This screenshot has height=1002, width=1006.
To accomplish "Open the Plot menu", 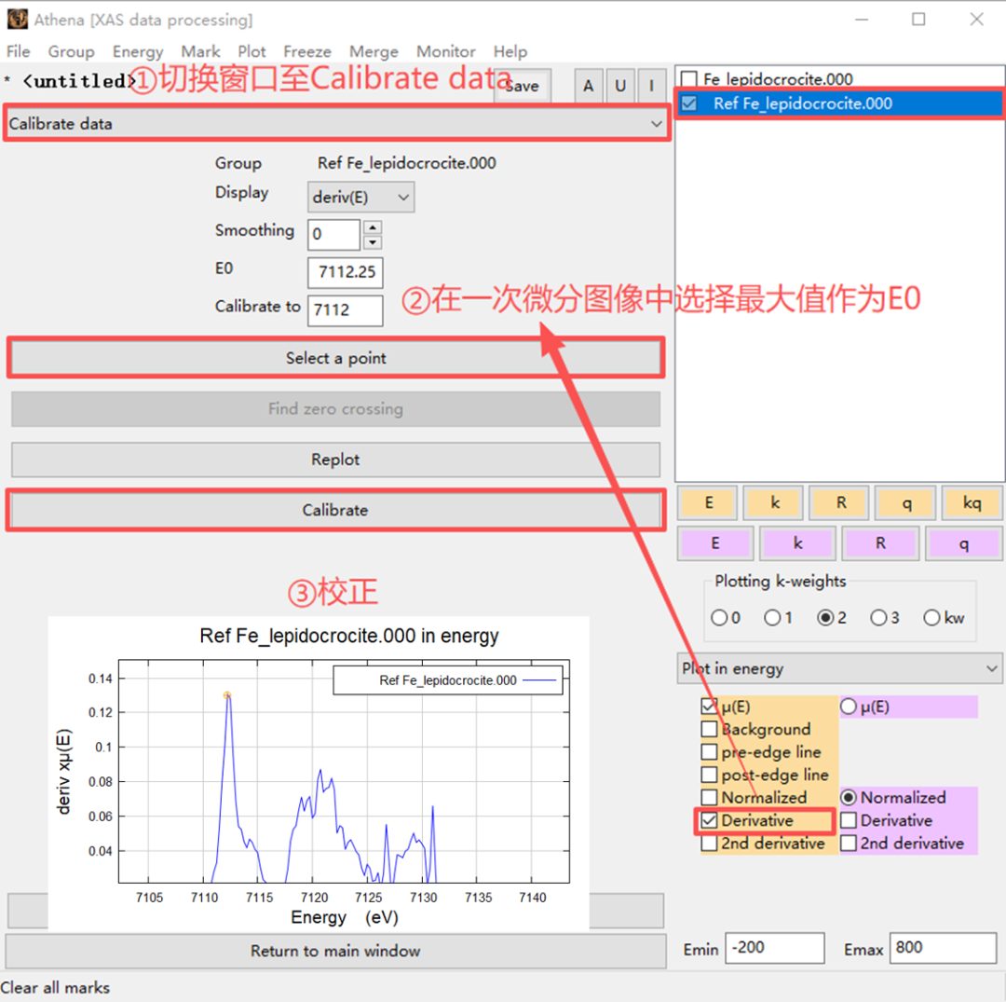I will (x=251, y=51).
